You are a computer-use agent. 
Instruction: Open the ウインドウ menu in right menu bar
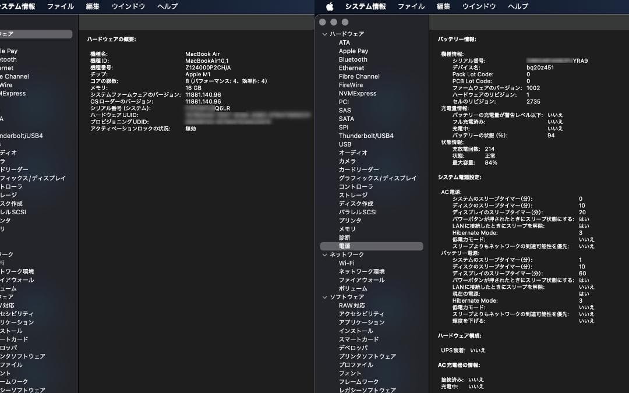tap(479, 6)
